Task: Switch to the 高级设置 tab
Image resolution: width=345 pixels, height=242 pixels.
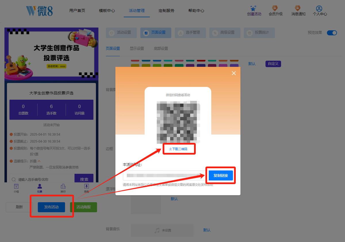Action: 225,33
